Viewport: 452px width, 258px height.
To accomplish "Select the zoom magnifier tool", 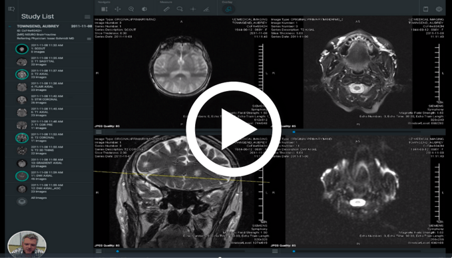I will point(131,9).
